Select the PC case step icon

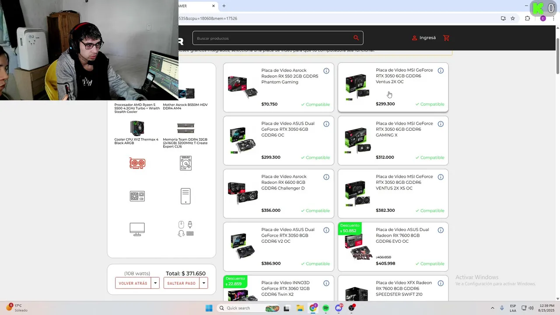[x=185, y=196]
